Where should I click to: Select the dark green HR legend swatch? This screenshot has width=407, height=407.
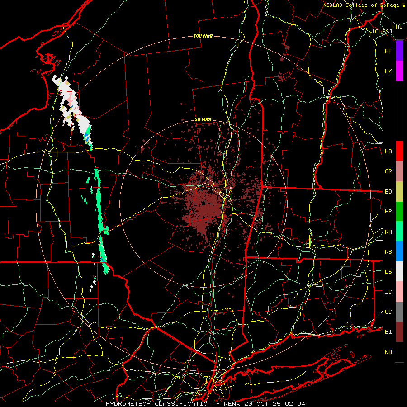(399, 211)
